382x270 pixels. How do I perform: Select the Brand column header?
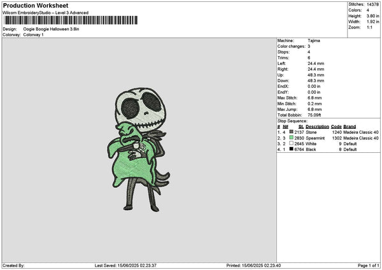(350, 127)
